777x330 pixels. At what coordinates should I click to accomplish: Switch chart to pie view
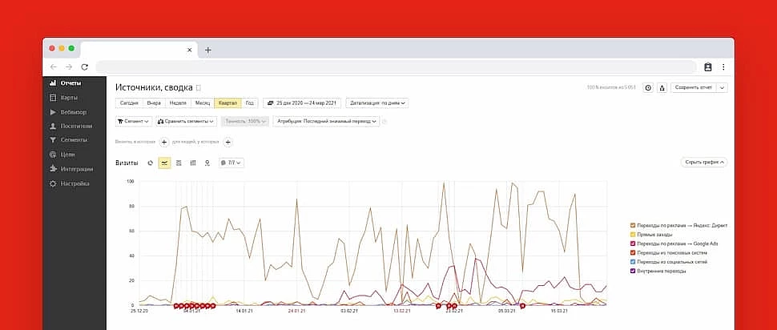pos(151,163)
